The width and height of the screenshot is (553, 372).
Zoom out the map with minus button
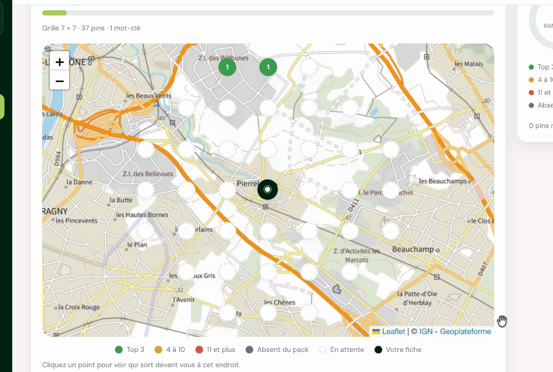tap(59, 81)
